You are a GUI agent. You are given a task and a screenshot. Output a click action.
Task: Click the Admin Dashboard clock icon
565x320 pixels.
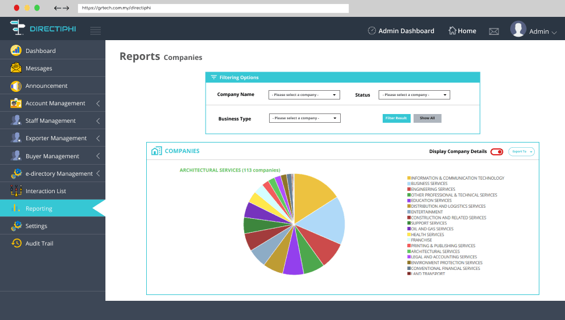pyautogui.click(x=372, y=31)
